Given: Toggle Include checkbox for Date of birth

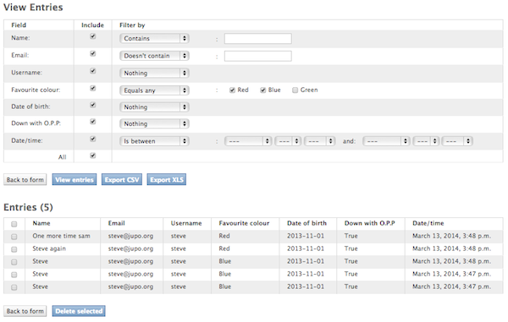Looking at the screenshot, I should (92, 105).
